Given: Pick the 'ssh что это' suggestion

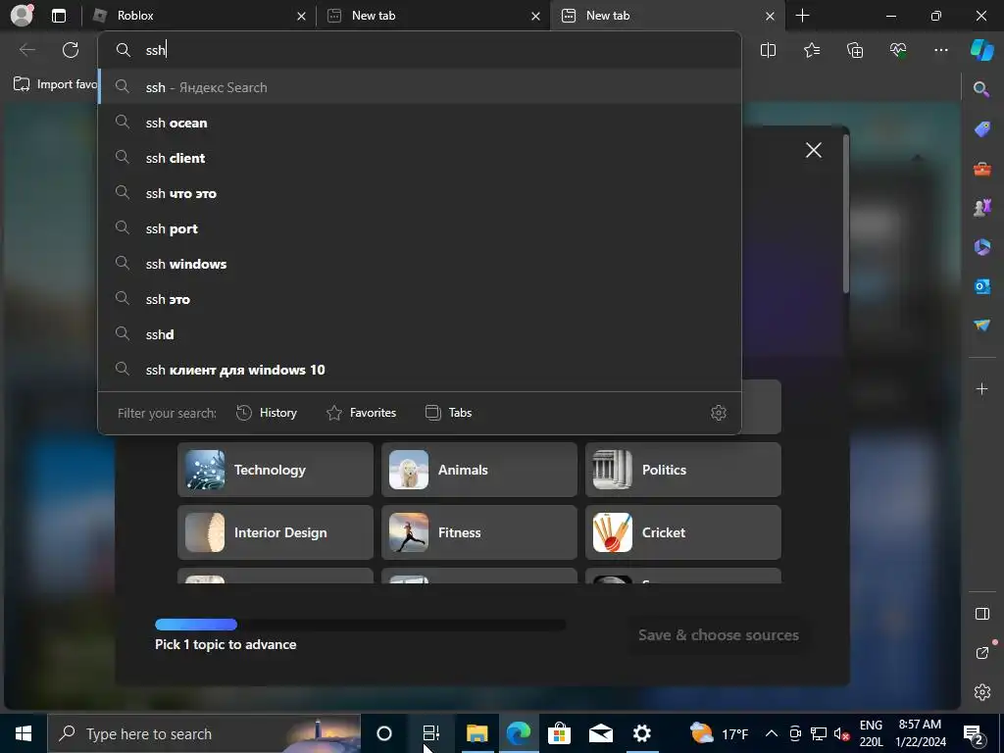Looking at the screenshot, I should click(420, 193).
